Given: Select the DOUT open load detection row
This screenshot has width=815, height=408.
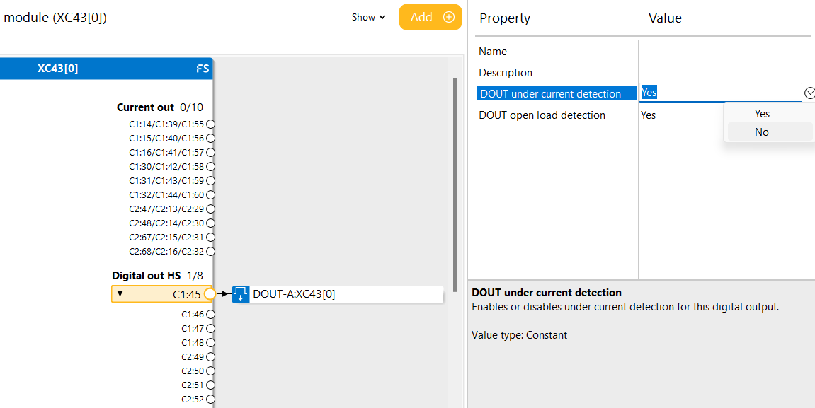Looking at the screenshot, I should tap(542, 115).
